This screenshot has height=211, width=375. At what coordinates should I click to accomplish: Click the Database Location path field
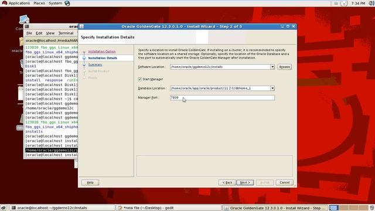point(220,88)
